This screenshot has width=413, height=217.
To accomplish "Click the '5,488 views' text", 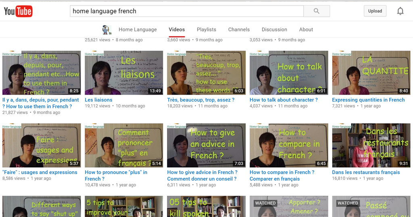I will point(261,185).
